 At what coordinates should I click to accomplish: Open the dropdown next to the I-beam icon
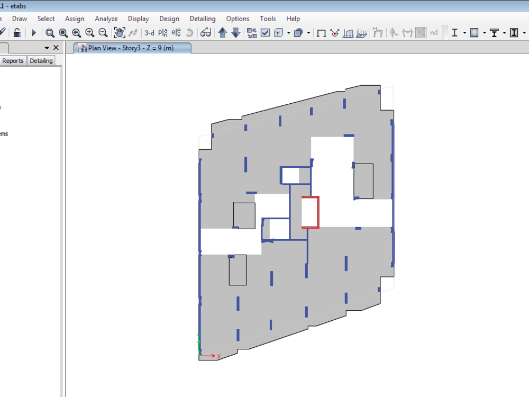pyautogui.click(x=464, y=33)
